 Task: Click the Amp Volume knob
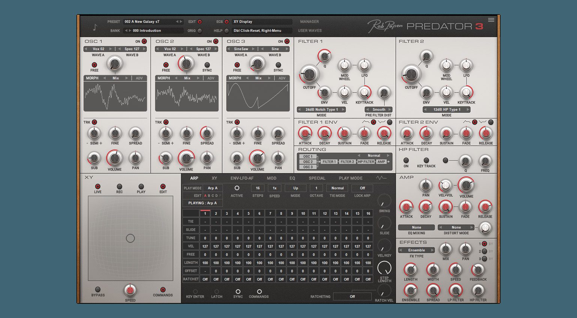click(x=466, y=185)
